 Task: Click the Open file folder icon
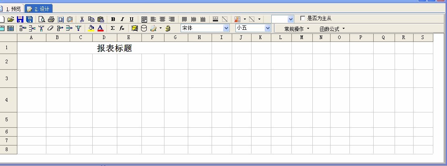click(11, 19)
